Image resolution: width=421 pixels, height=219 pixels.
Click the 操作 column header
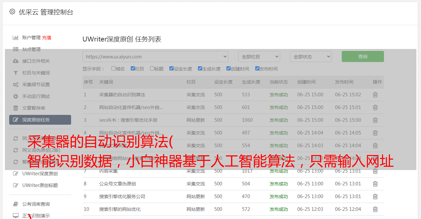pos(377,82)
